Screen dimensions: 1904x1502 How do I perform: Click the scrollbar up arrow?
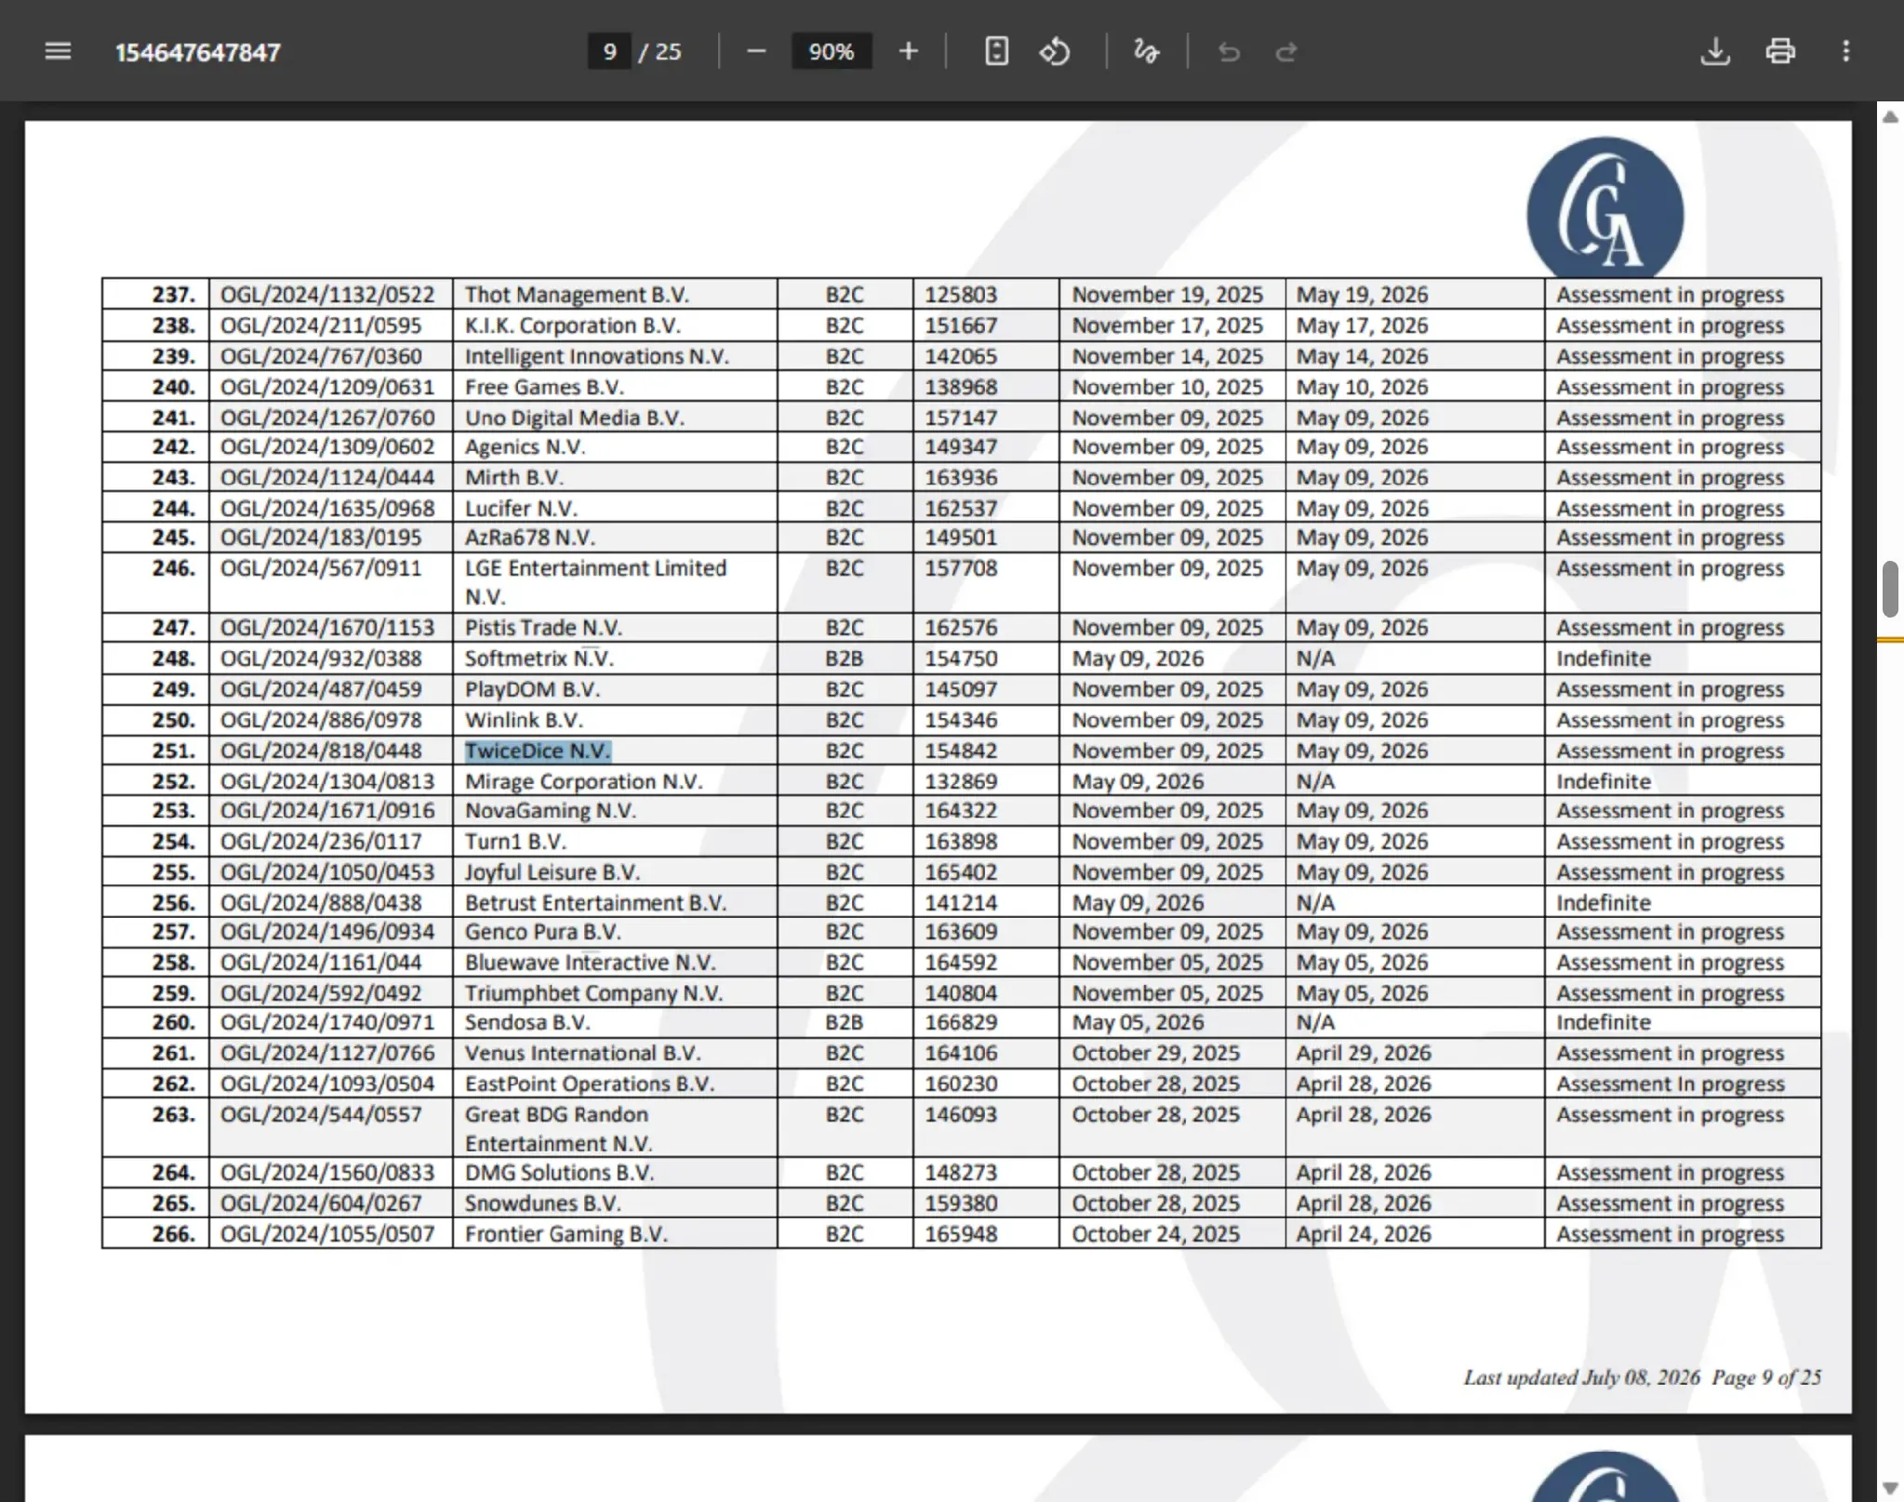pyautogui.click(x=1890, y=117)
